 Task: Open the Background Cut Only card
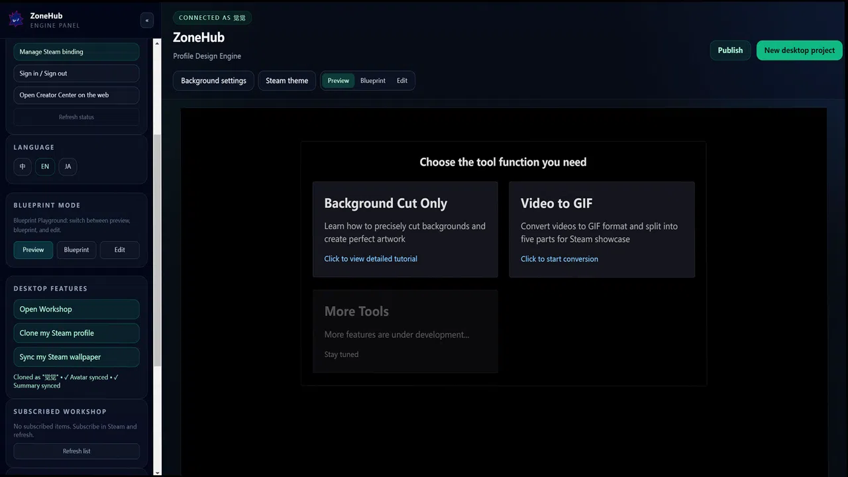coord(405,229)
